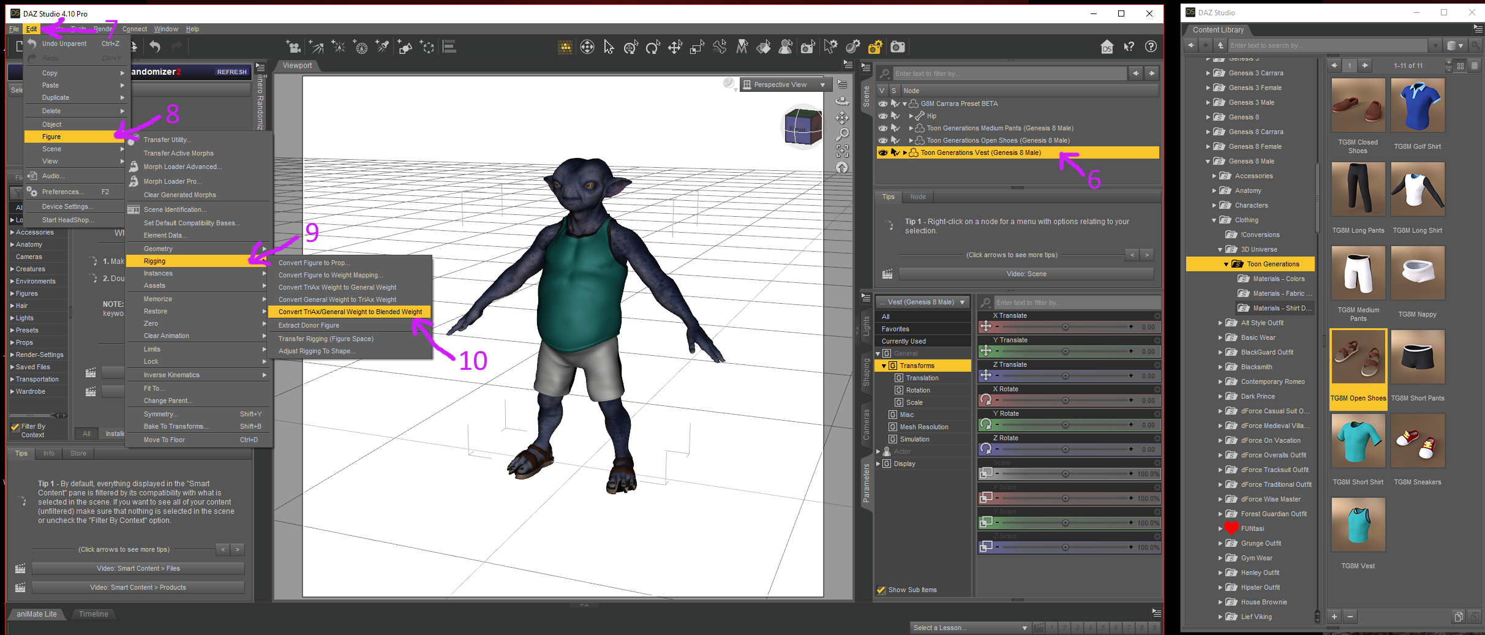Click the Render camera icon in toolbar
The width and height of the screenshot is (1485, 635).
point(898,47)
